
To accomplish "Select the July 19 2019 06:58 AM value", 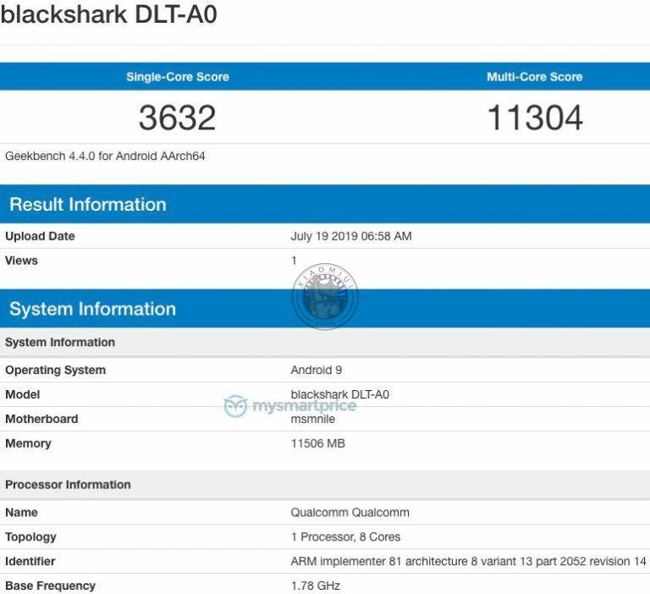I will (351, 236).
